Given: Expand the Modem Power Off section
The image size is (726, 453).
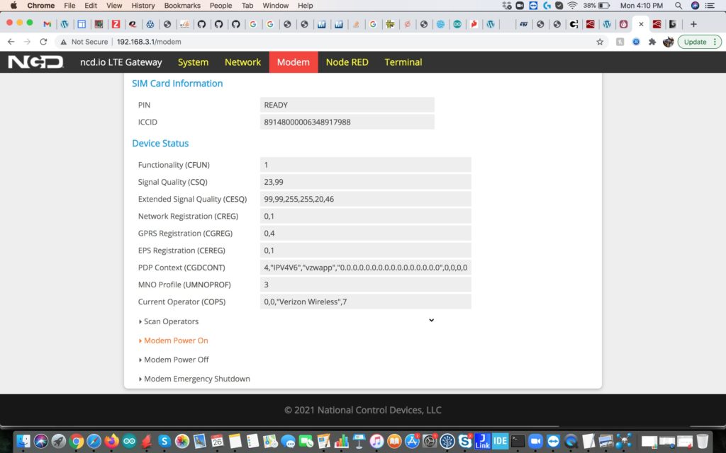Looking at the screenshot, I should point(174,359).
